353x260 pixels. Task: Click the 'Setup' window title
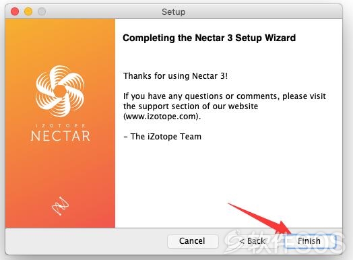174,11
